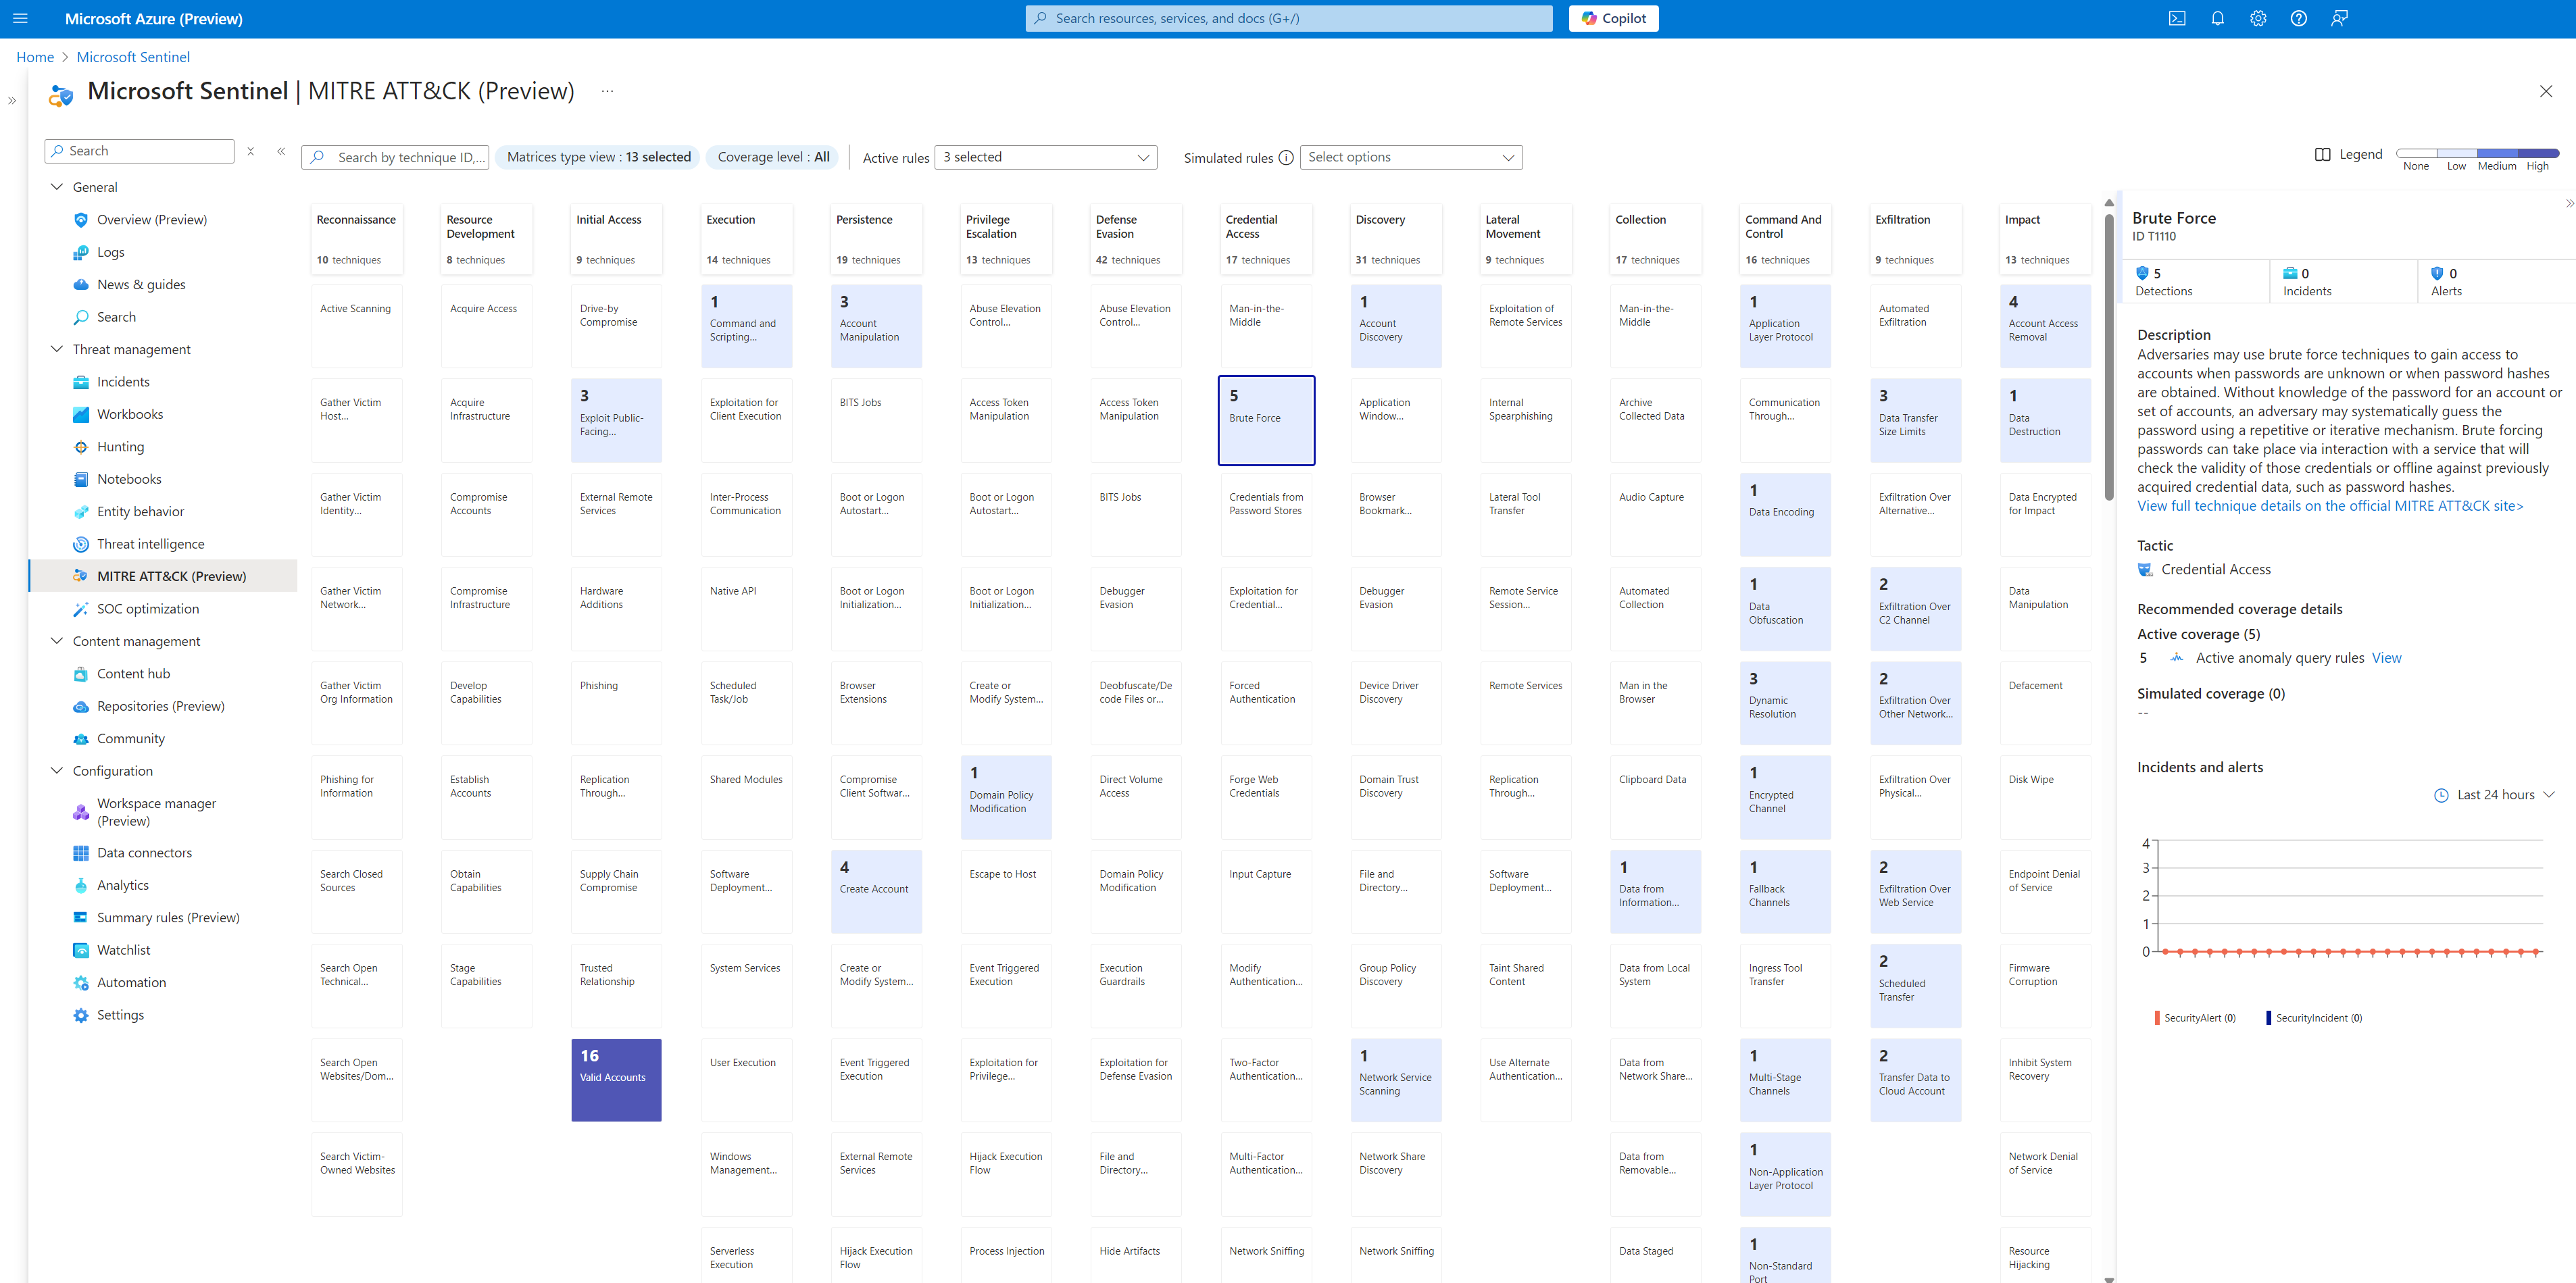2576x1283 pixels.
Task: Click the Copilot icon in top bar
Action: point(1615,18)
